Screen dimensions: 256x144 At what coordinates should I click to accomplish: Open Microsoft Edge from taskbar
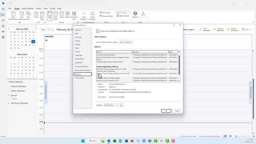(x=120, y=141)
